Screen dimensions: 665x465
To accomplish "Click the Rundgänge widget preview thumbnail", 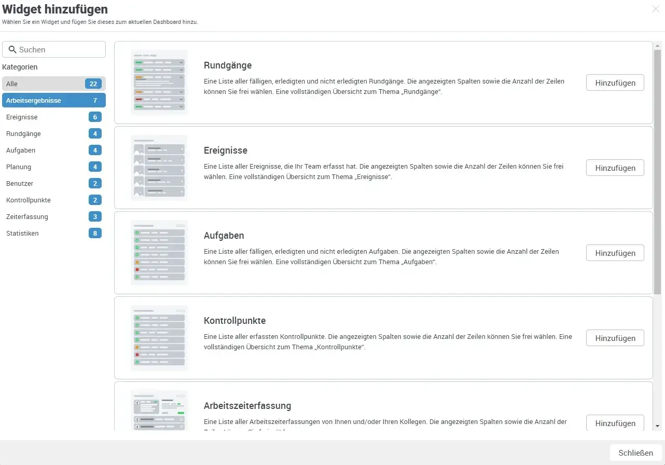I will coord(159,81).
